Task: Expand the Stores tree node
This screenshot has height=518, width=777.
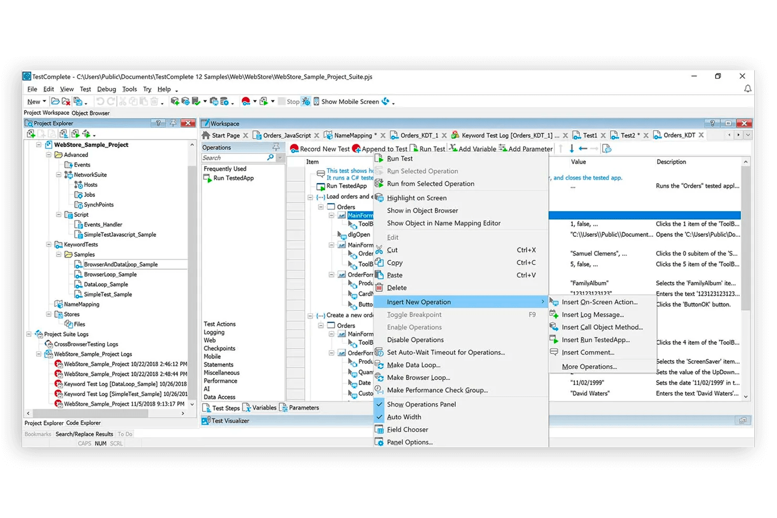Action: (48, 314)
